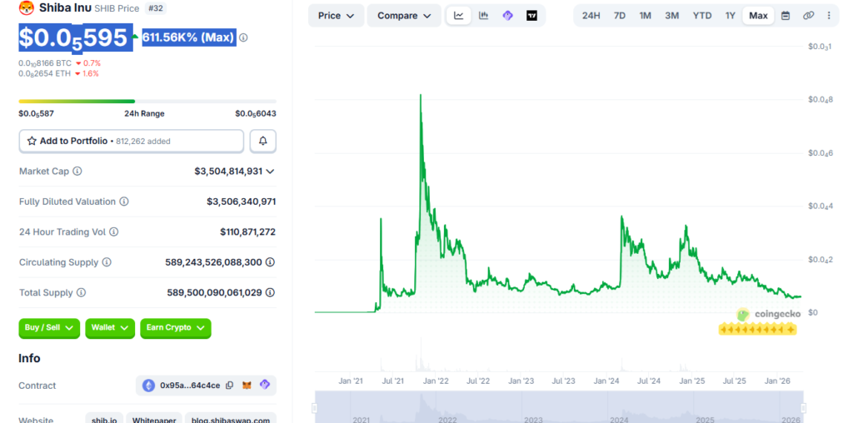Click info icon next to Total Supply label

point(81,292)
